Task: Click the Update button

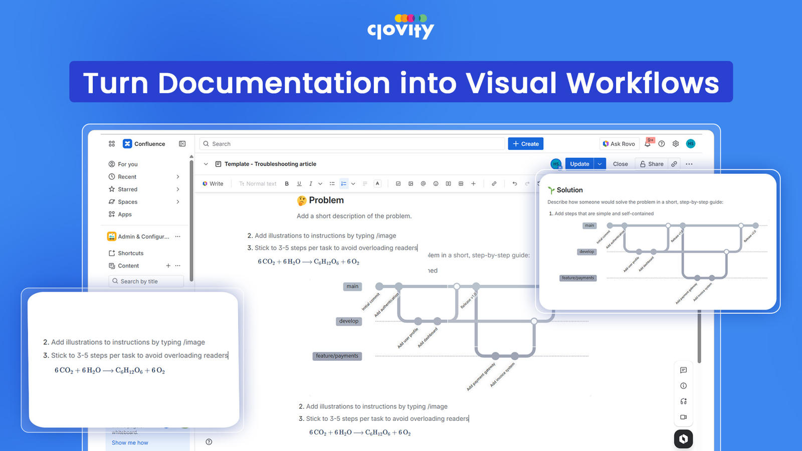Action: pos(579,164)
